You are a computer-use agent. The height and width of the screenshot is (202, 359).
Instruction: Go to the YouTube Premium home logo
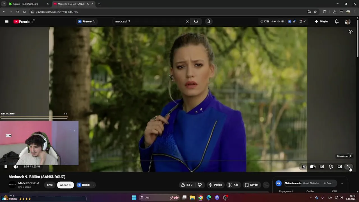[x=23, y=22]
